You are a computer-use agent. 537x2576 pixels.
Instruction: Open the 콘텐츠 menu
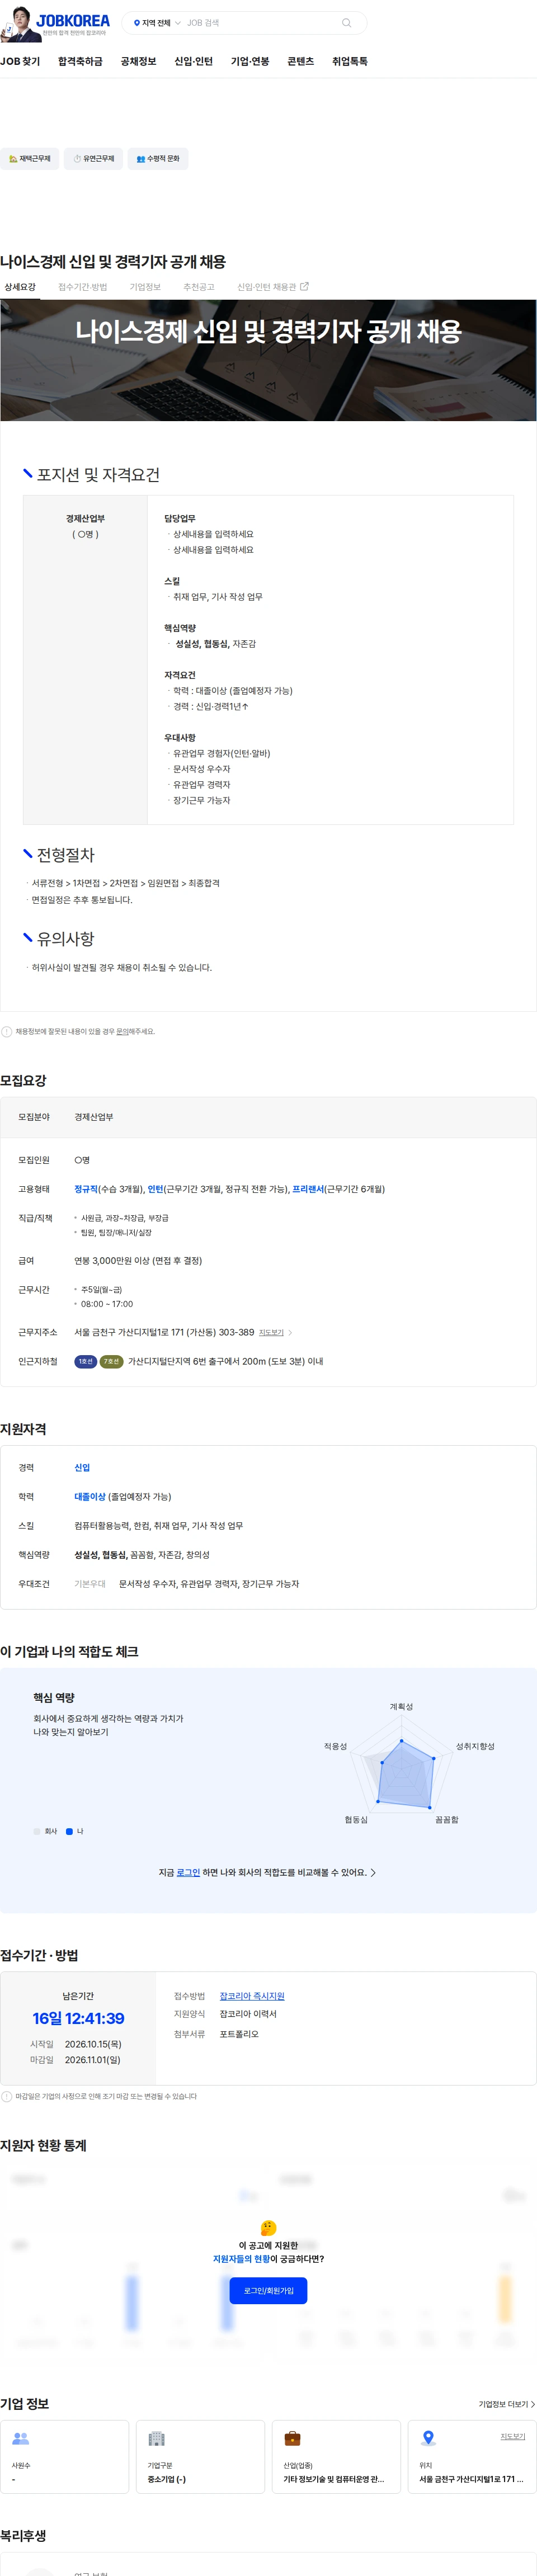click(x=300, y=61)
